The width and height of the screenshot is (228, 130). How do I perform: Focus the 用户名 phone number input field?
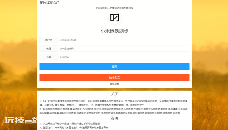[123, 40]
